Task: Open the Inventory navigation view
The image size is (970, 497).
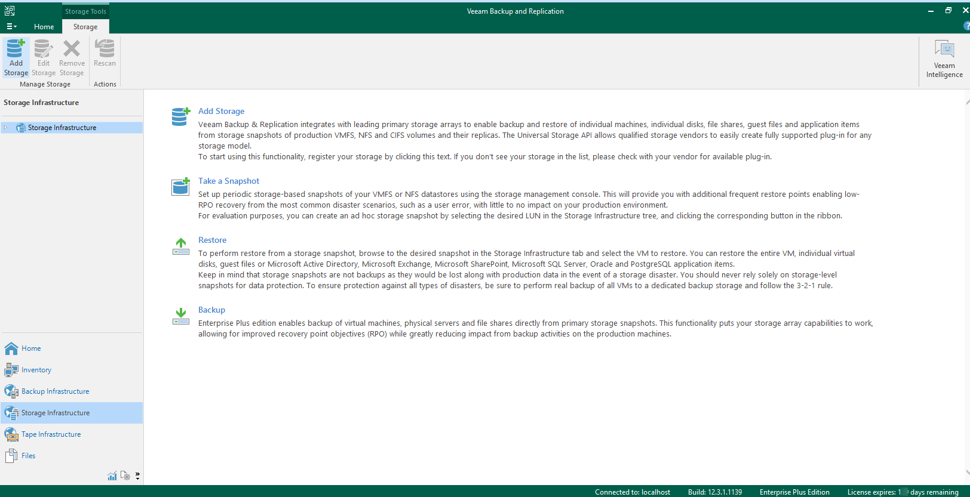Action: (x=72, y=370)
